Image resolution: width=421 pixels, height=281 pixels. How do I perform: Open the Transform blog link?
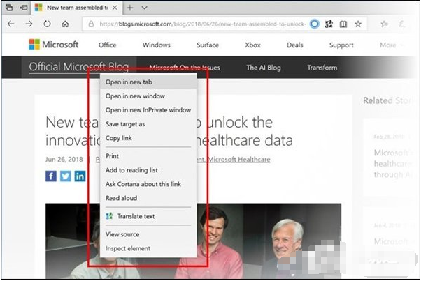[322, 68]
